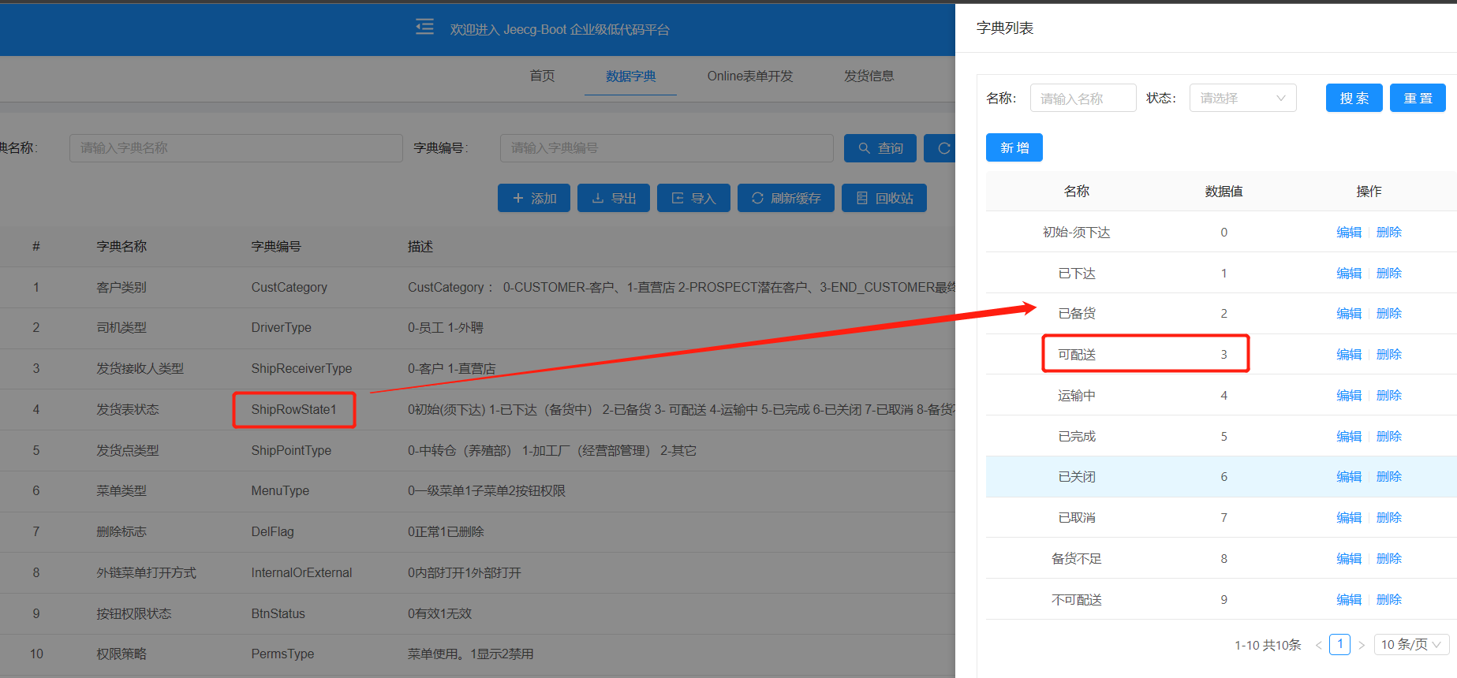
Task: Click the 已备货 name cell in dictionary list
Action: (1077, 313)
